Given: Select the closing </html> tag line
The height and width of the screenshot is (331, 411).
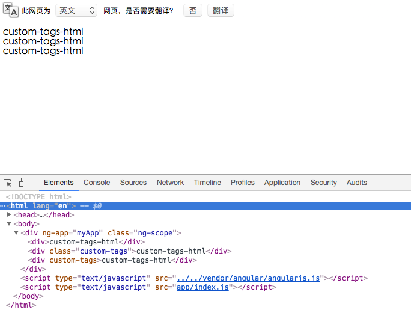Looking at the screenshot, I should pyautogui.click(x=21, y=305).
